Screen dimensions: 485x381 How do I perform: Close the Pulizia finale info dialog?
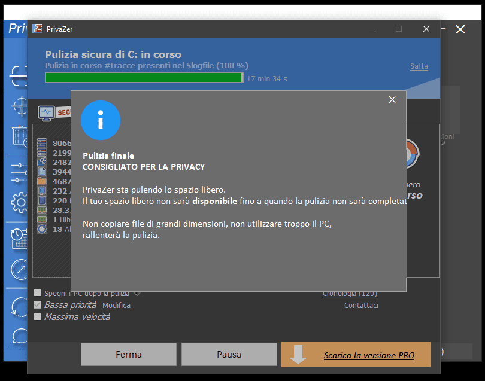[x=392, y=99]
